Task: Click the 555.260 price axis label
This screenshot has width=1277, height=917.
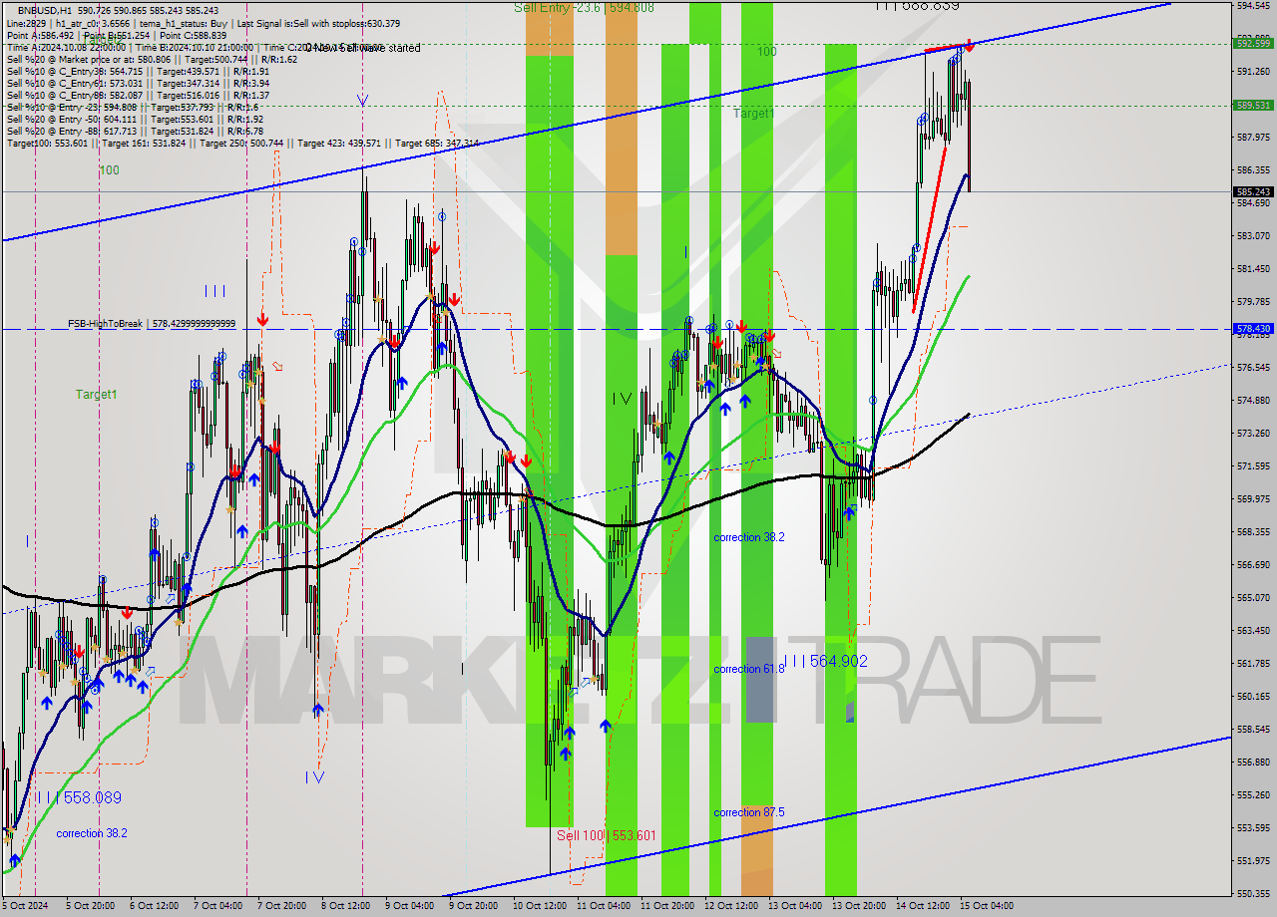Action: pos(1253,795)
